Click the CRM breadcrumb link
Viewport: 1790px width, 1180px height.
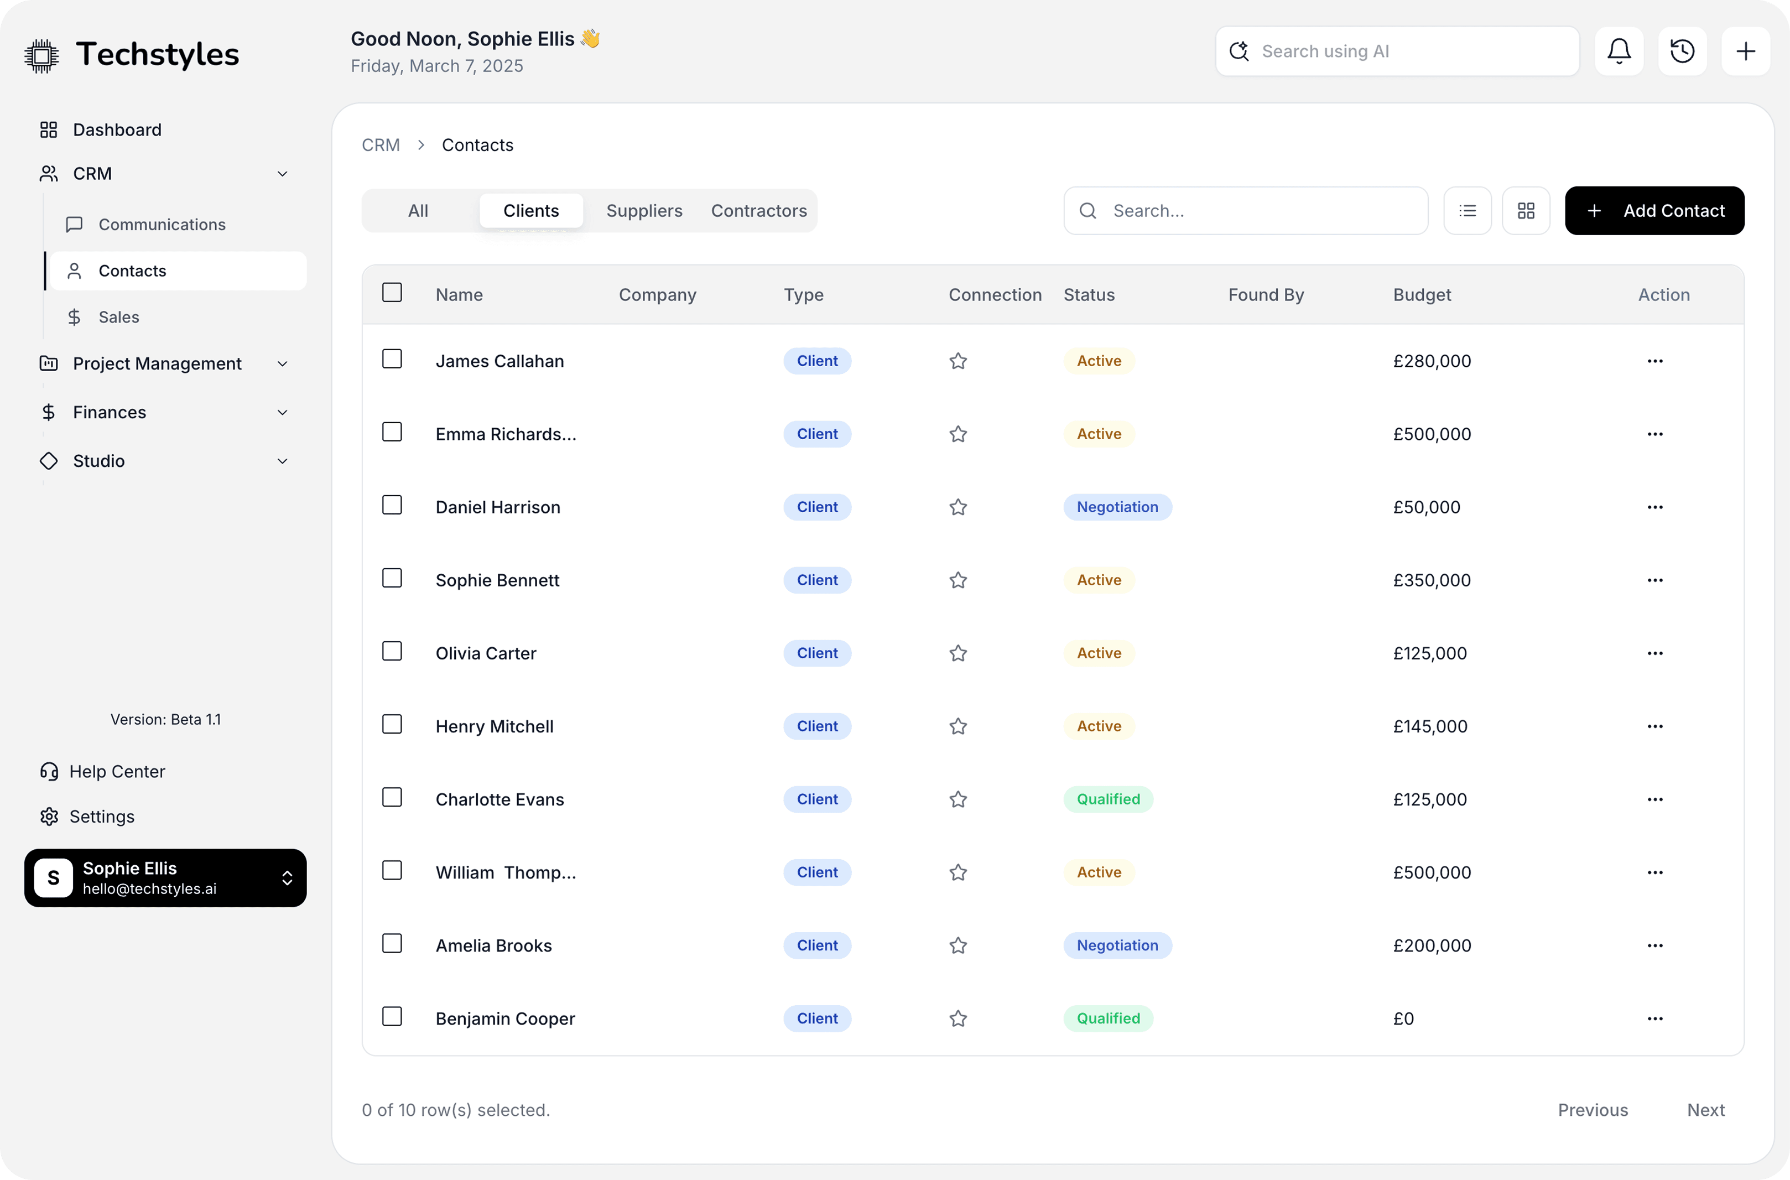click(381, 145)
